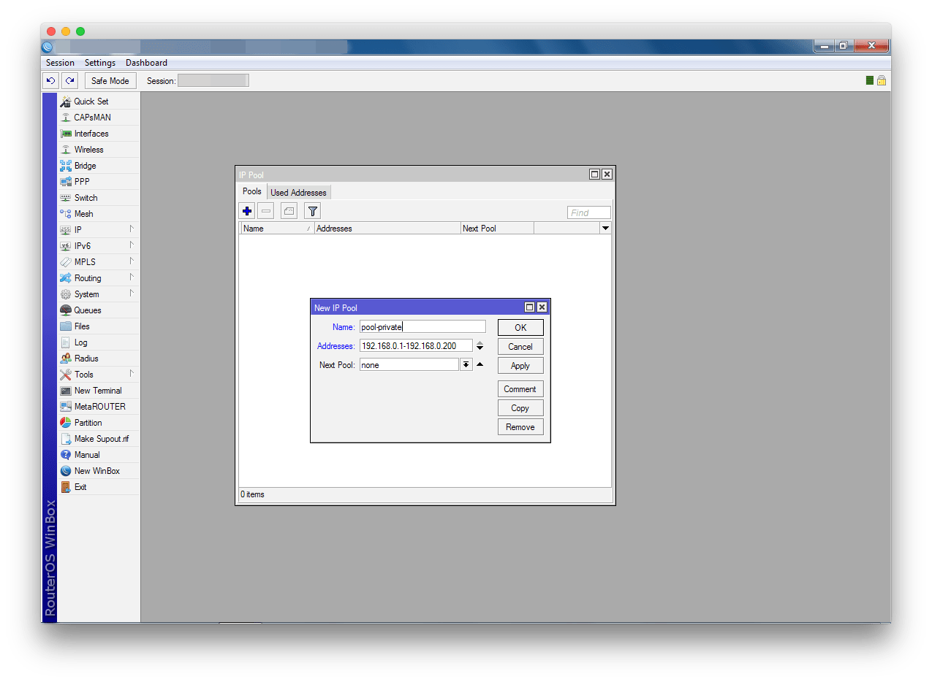The height and width of the screenshot is (682, 932).
Task: Click the undo arrow icon
Action: click(x=50, y=81)
